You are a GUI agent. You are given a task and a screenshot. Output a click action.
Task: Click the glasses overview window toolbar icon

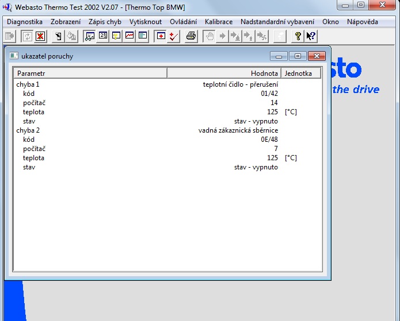click(90, 36)
